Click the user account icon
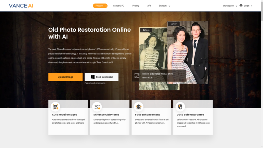Screen dimensions: 263x148 point(241,6)
